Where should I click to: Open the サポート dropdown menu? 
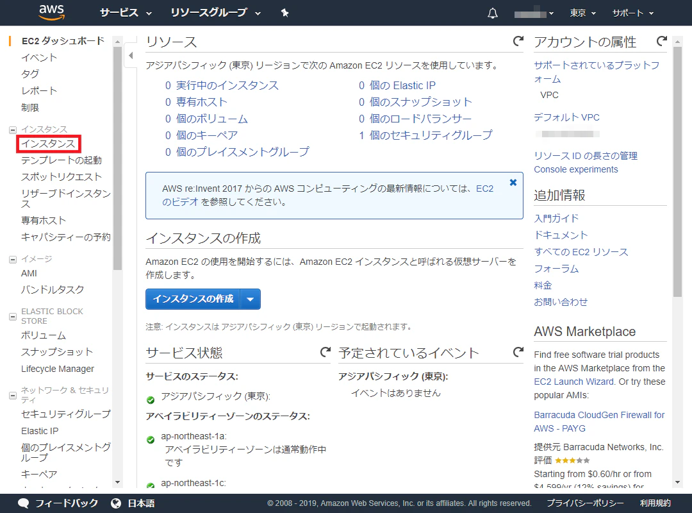(x=633, y=13)
